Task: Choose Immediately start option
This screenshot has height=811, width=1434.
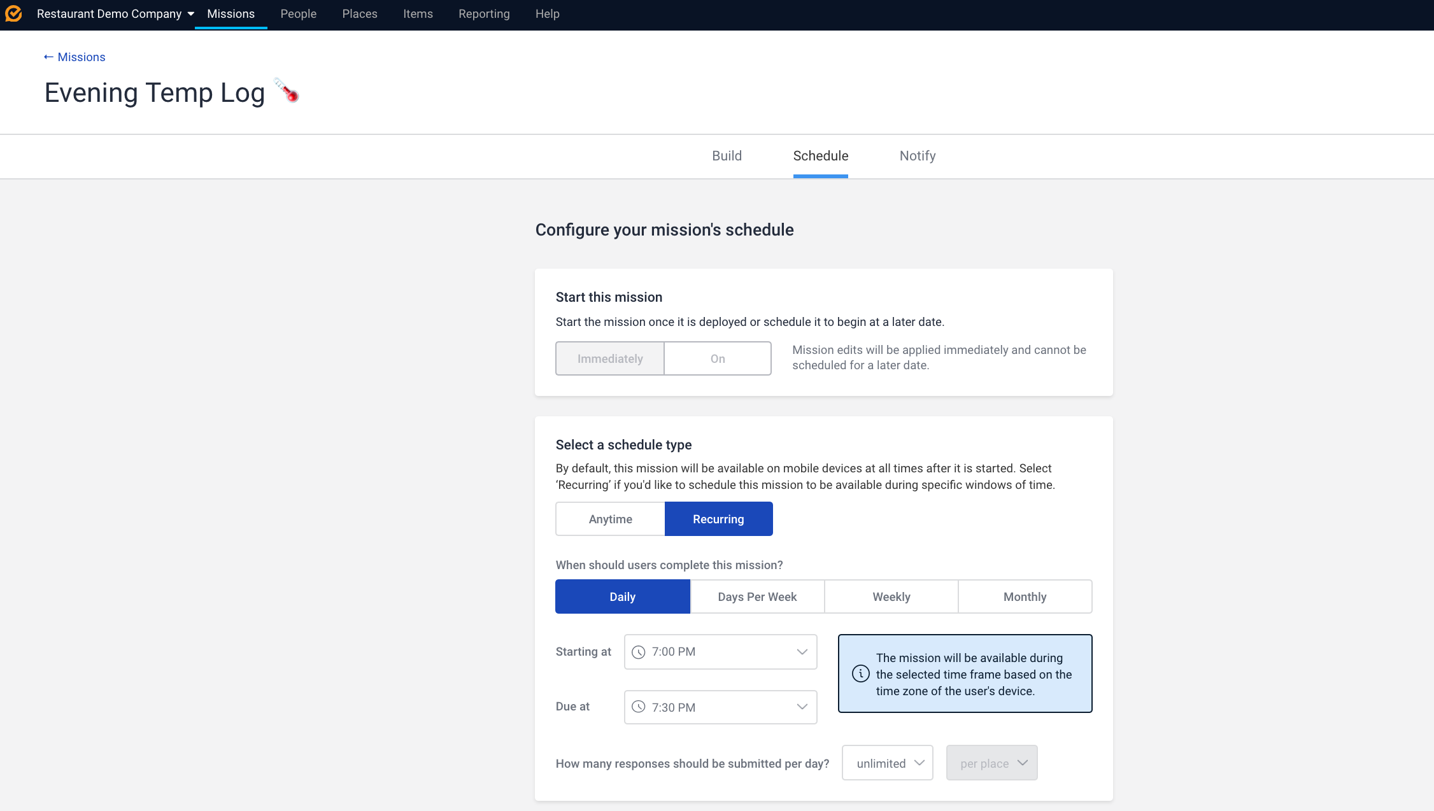Action: pyautogui.click(x=610, y=358)
